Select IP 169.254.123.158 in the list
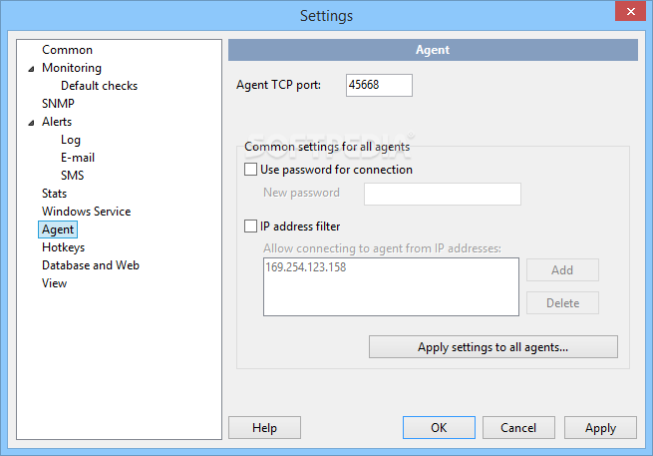 pyautogui.click(x=306, y=267)
